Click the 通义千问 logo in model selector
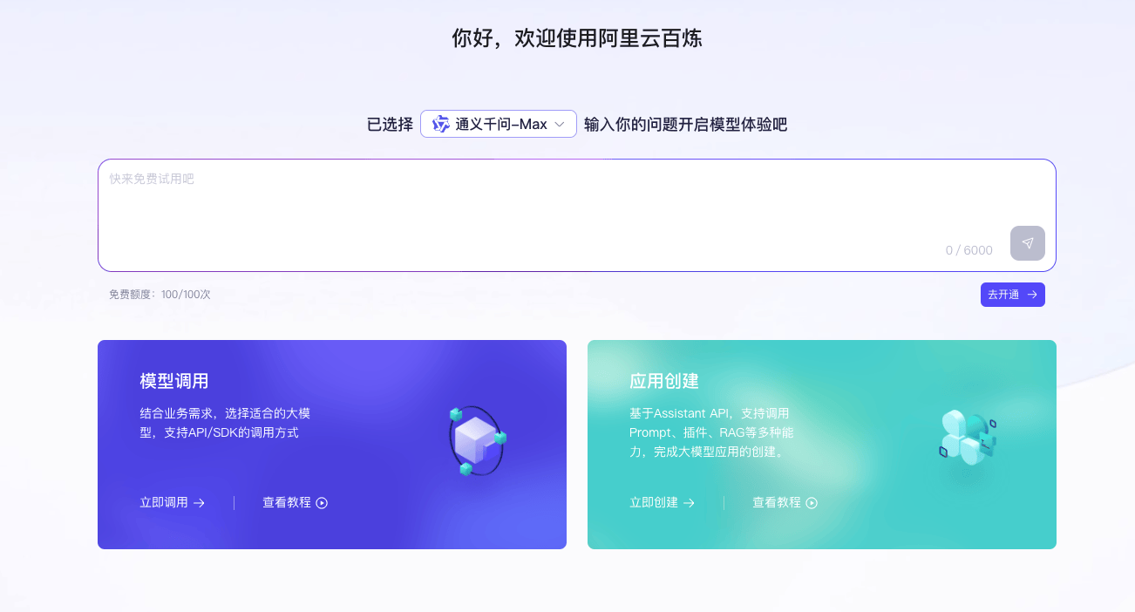The height and width of the screenshot is (612, 1135). pos(441,124)
